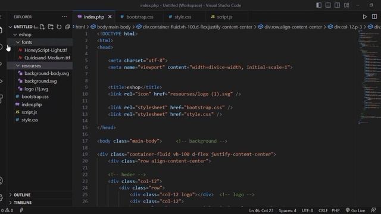381x214 pixels.
Task: Close the index.php tab
Action: (x=110, y=17)
